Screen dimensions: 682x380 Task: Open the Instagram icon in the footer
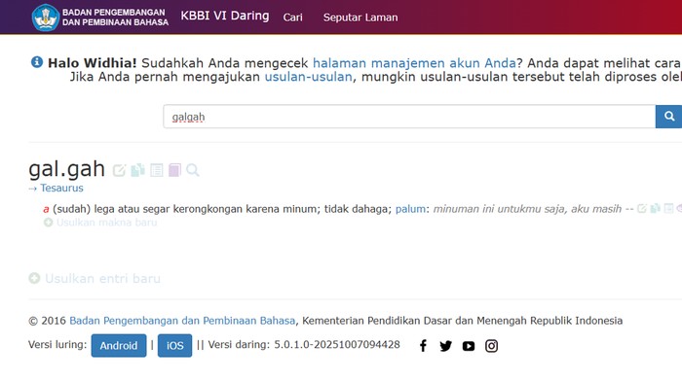[491, 346]
